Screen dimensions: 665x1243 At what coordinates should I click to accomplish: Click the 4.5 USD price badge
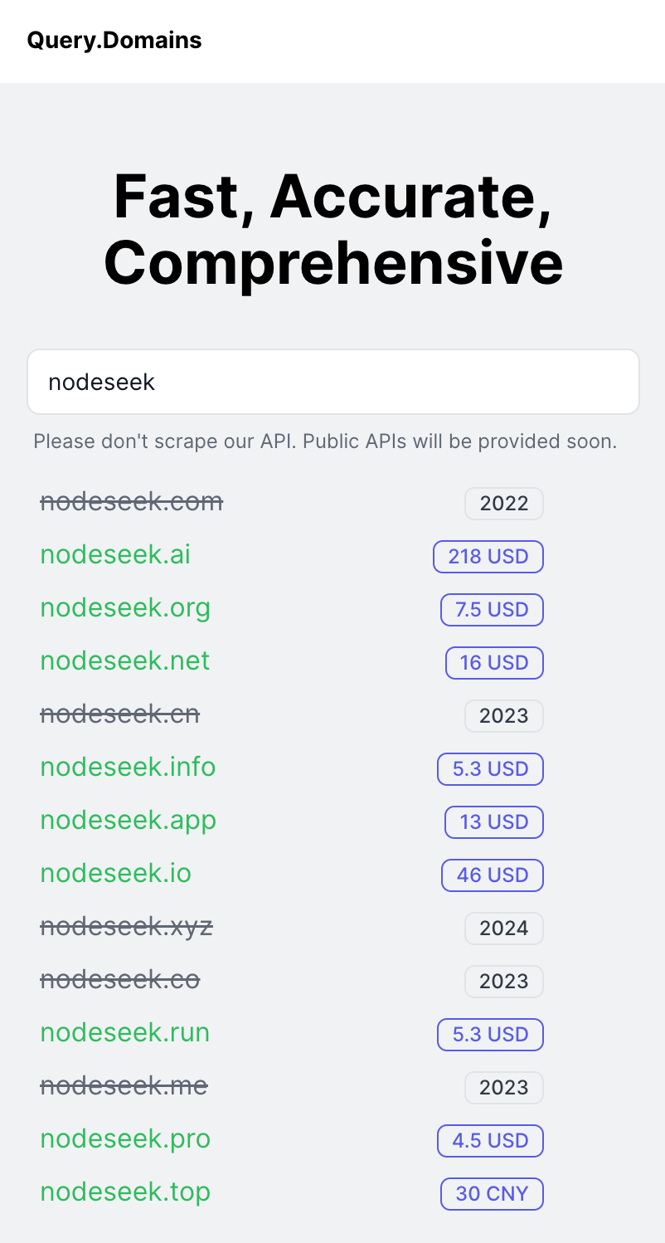[490, 1141]
